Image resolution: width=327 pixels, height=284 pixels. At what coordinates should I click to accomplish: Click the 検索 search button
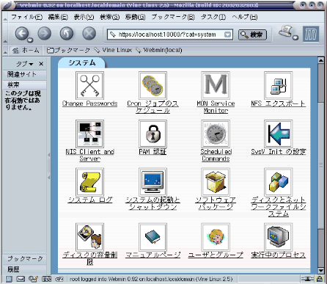252,34
